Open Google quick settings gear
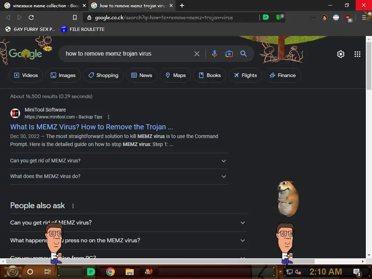Image resolution: width=372 pixels, height=279 pixels. pos(341,54)
